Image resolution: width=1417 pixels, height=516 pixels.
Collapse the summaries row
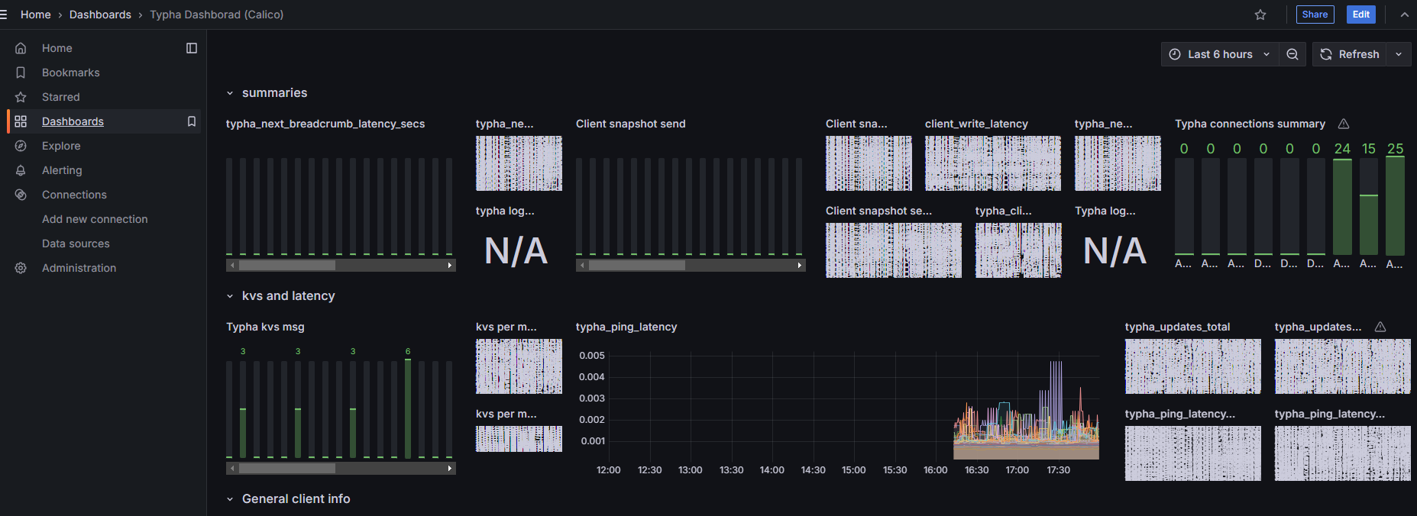pyautogui.click(x=230, y=93)
